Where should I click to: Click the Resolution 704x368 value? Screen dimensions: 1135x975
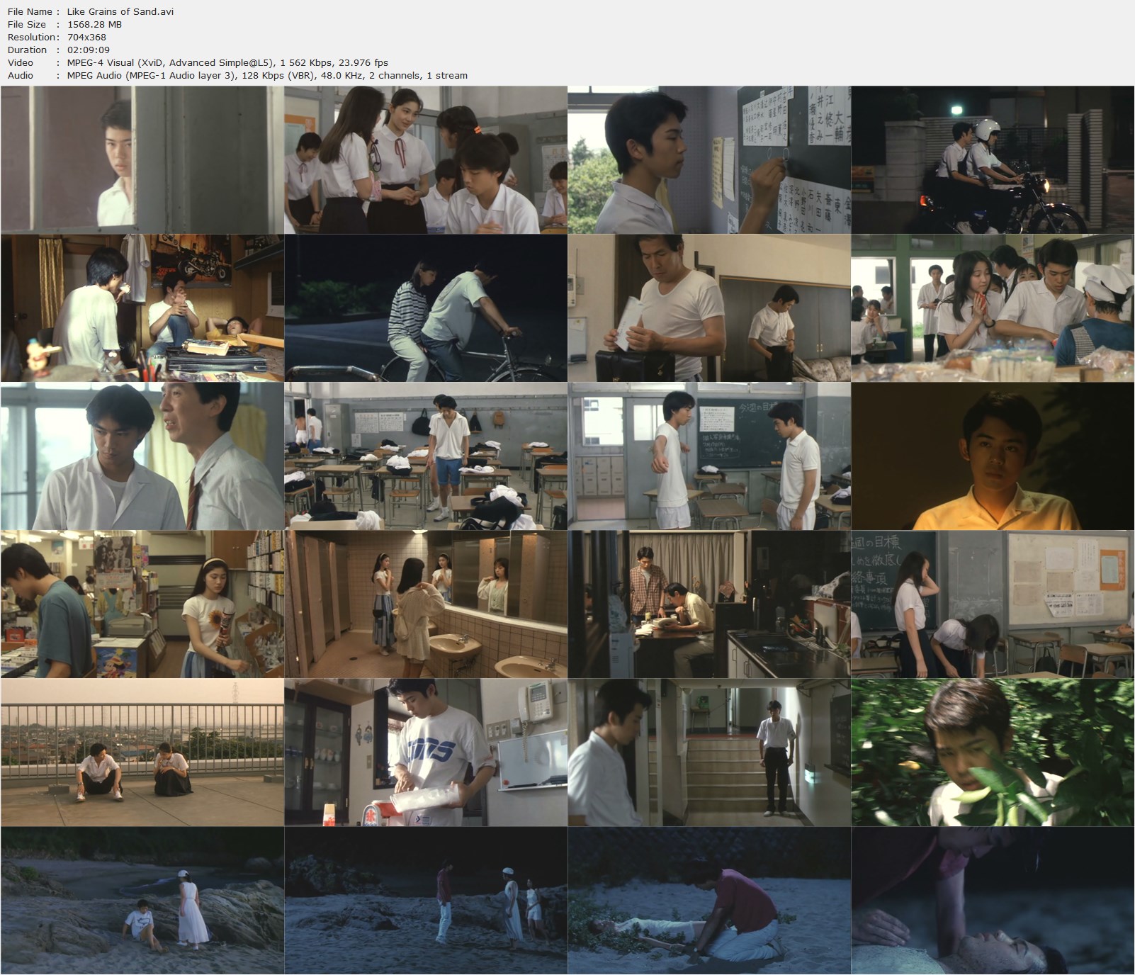point(85,37)
